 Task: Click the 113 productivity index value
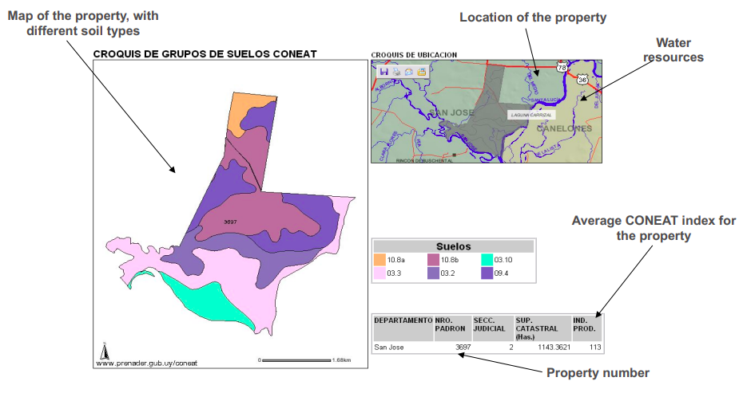595,348
